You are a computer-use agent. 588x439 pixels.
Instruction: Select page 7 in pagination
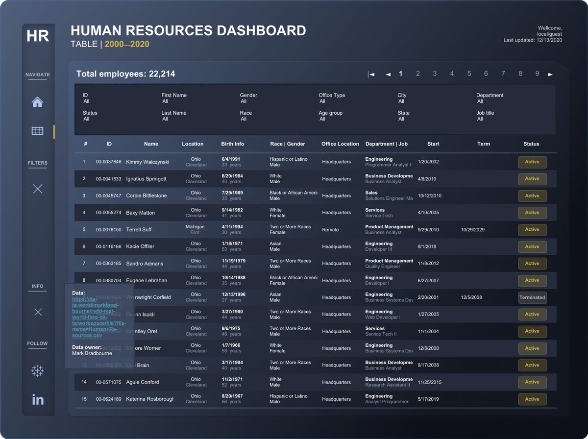point(503,73)
